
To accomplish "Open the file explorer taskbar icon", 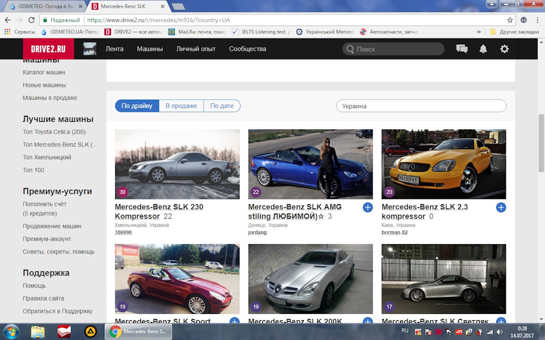I will [38, 331].
